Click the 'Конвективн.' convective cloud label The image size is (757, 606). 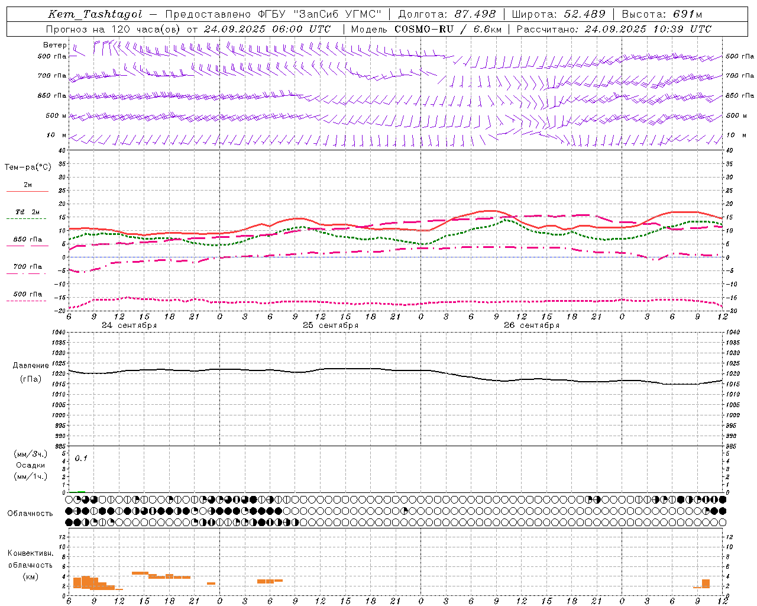[30, 553]
